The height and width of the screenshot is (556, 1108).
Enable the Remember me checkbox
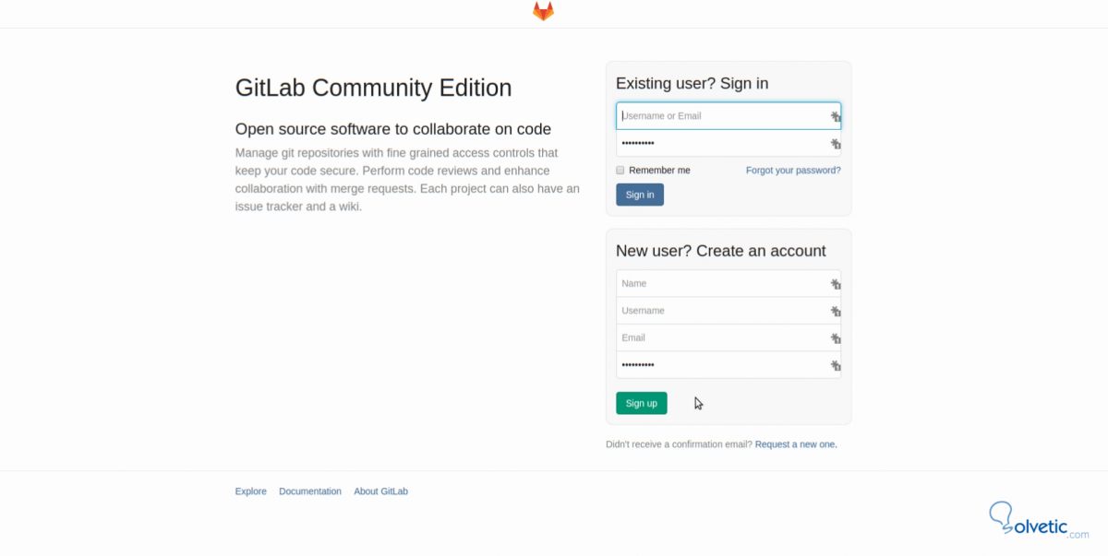[620, 171]
